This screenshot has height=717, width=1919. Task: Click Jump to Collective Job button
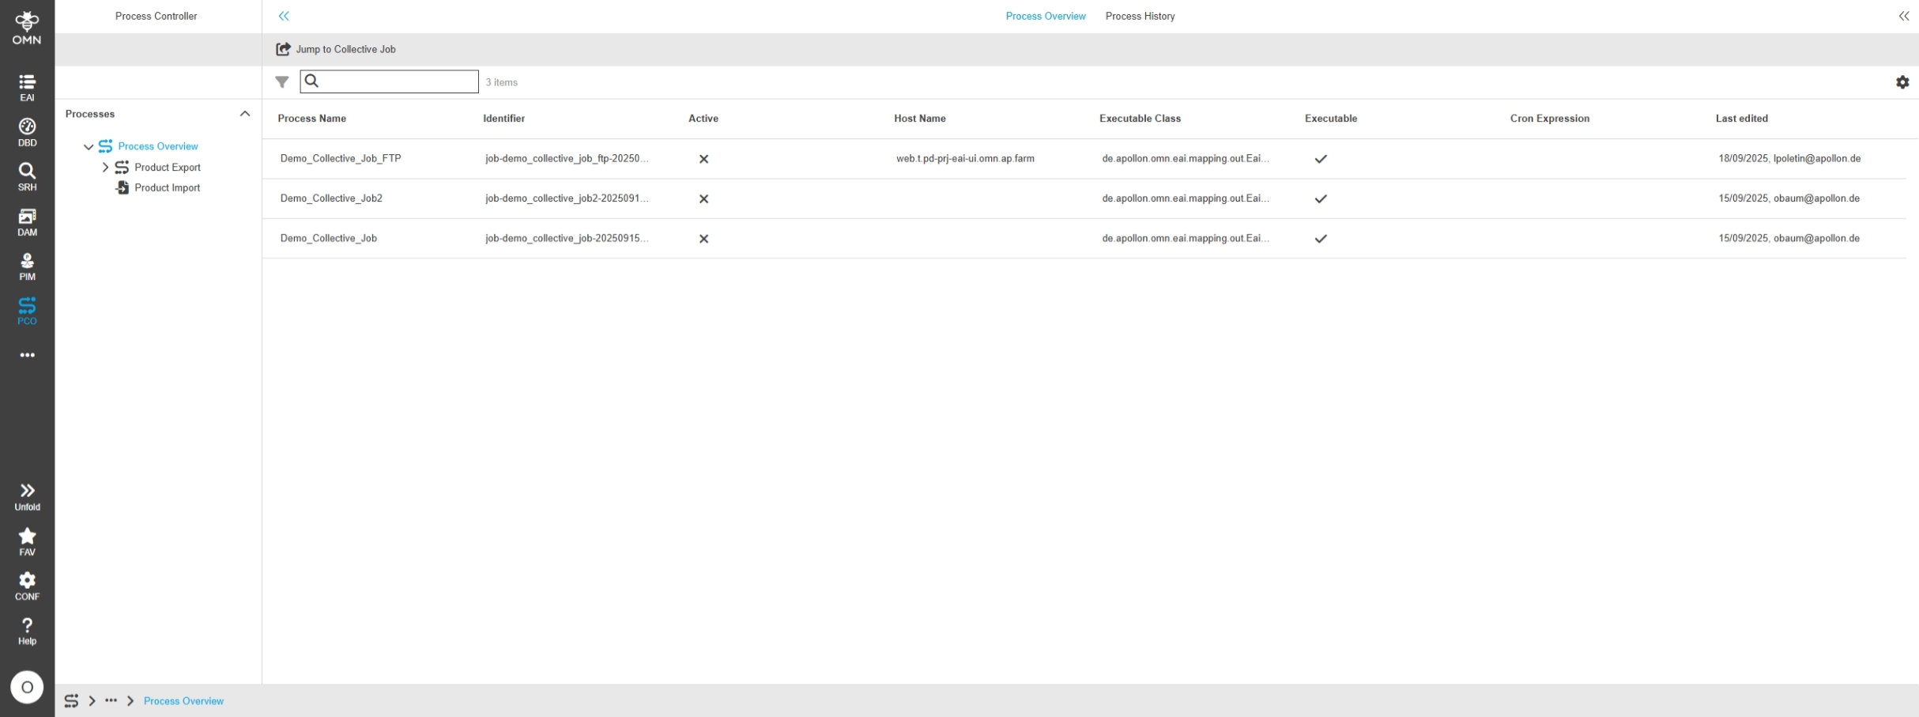tap(336, 49)
